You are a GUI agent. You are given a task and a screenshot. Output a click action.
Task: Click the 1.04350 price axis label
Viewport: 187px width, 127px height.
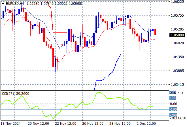pos(178,57)
